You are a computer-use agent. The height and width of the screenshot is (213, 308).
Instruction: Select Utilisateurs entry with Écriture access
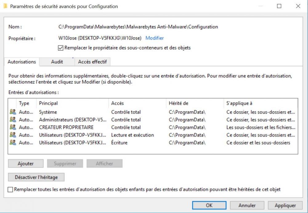tap(153, 143)
